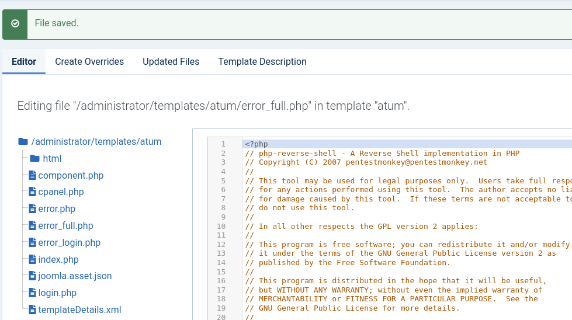Expand the html folder in tree
572x320 pixels.
pos(52,159)
